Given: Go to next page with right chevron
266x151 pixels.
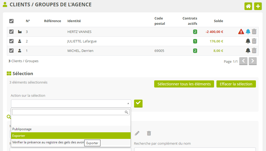Looking at the screenshot, I should [253, 61].
